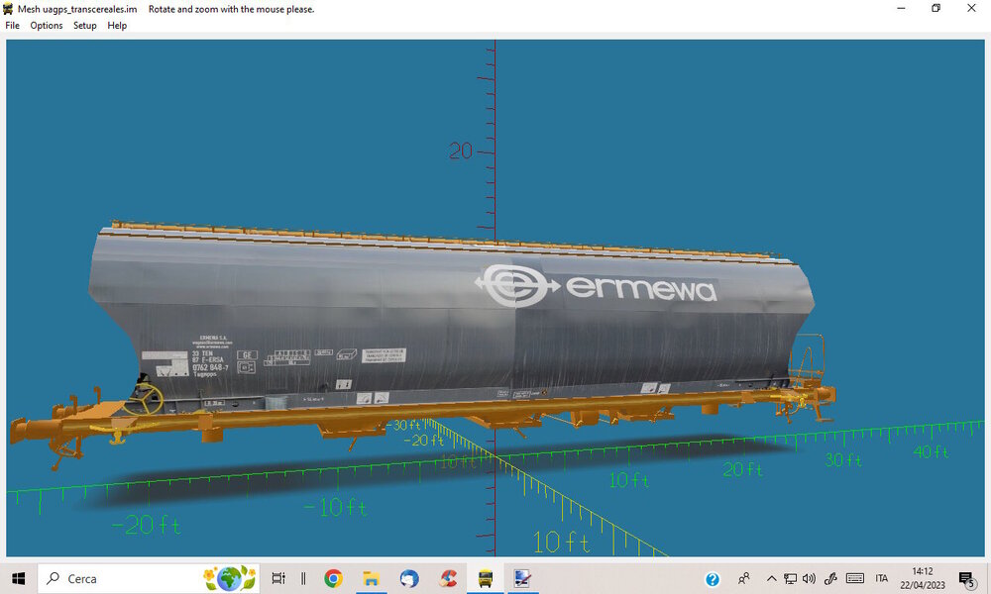Switch to the yellow truck mesh viewer taskbar icon
This screenshot has width=991, height=594.
tap(486, 578)
